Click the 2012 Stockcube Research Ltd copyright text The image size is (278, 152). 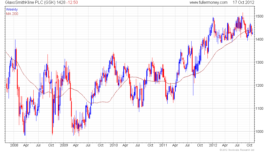(237, 150)
